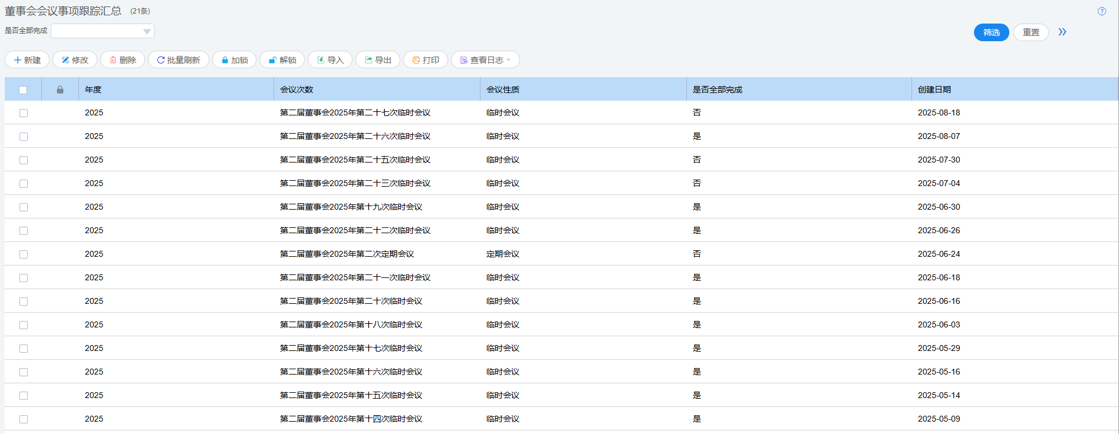
Task: Click the 导出 export button
Action: tap(378, 60)
